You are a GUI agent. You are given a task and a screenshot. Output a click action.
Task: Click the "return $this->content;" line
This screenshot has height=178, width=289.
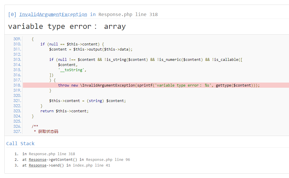pyautogui.click(x=64, y=111)
